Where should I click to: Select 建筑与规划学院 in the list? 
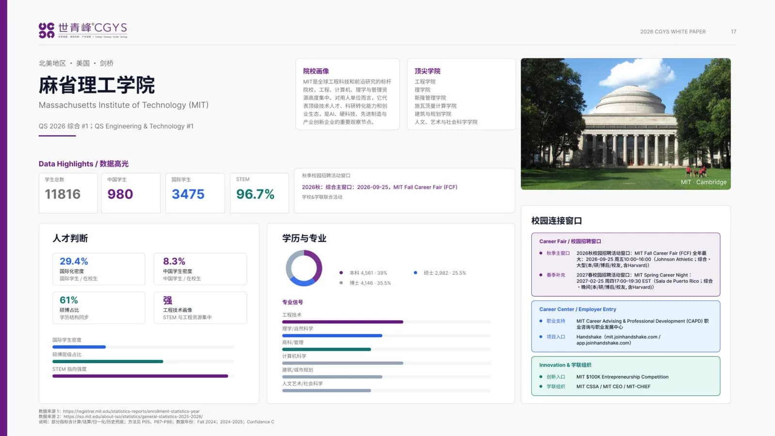433,114
